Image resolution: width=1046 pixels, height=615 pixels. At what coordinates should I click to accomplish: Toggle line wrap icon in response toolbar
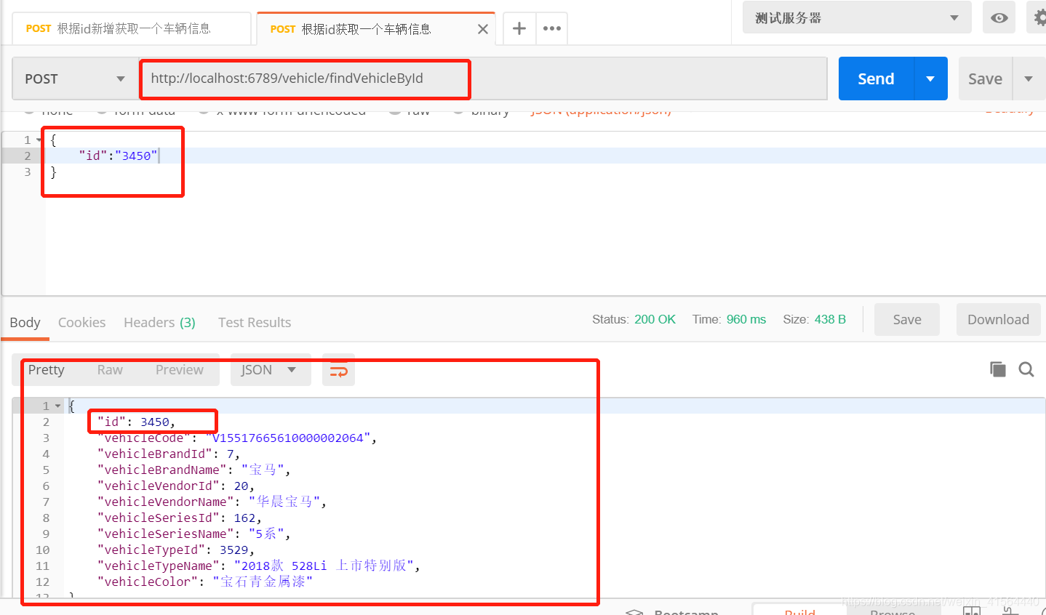tap(338, 370)
